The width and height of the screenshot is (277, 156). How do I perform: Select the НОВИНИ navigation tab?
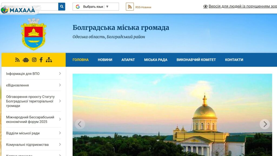(x=105, y=60)
